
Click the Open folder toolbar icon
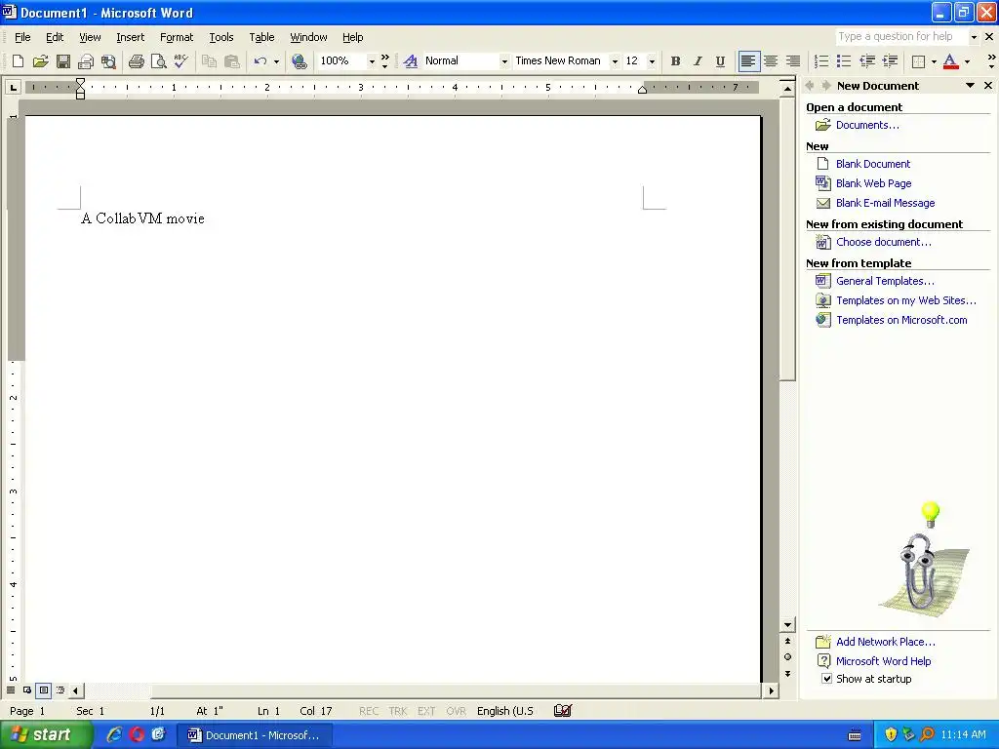pos(40,61)
